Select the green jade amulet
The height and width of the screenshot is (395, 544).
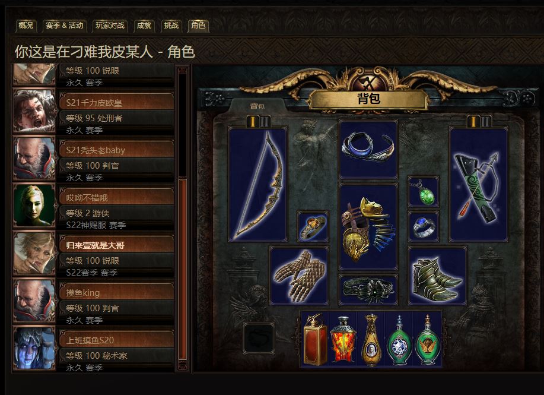click(423, 191)
